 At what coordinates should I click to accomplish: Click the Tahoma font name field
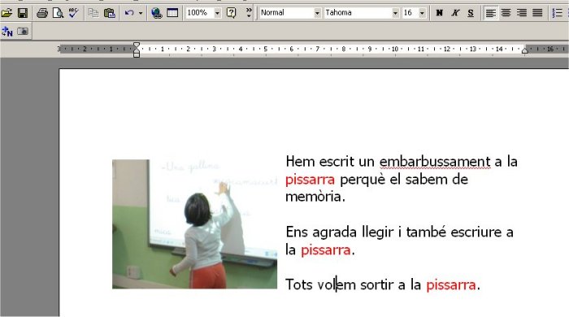point(358,13)
